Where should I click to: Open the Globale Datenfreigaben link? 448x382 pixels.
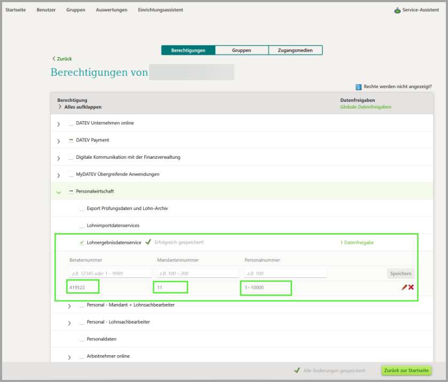366,107
